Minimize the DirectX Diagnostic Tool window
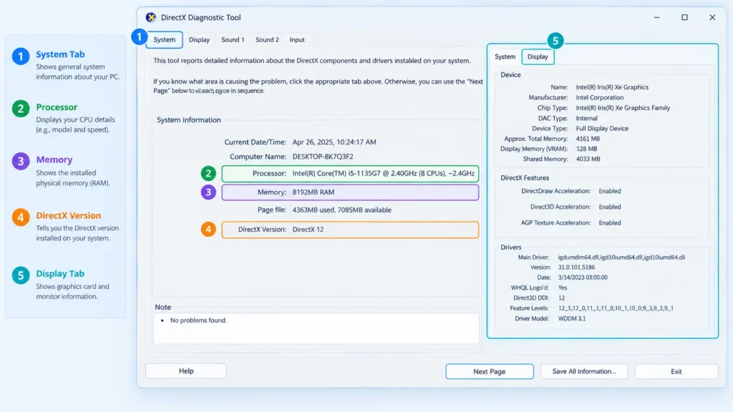 [657, 17]
